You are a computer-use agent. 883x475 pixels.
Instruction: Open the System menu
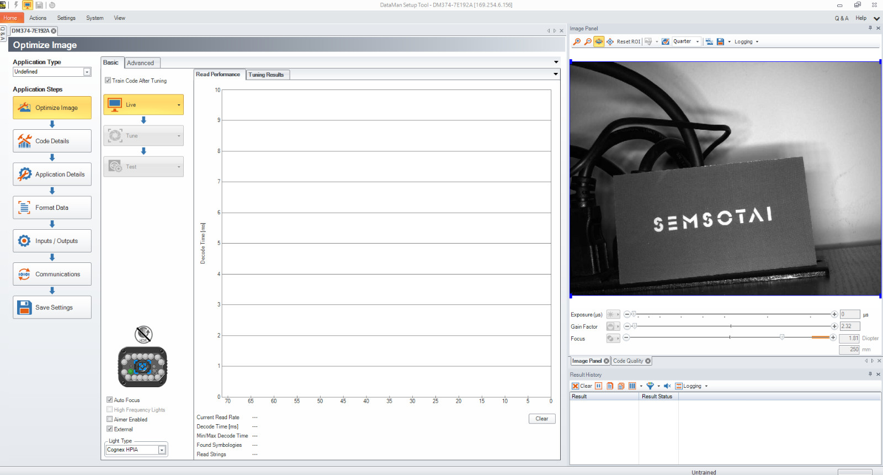tap(95, 18)
